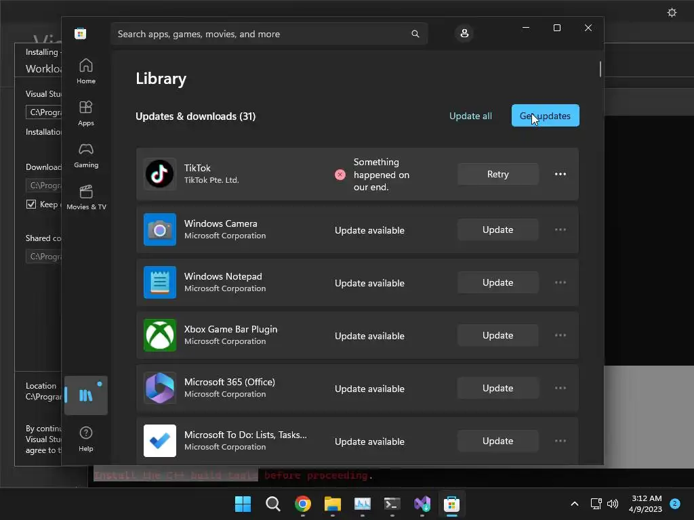Toggle the Keep checkbox in Visual Studio installer
Image resolution: width=694 pixels, height=520 pixels.
31,204
